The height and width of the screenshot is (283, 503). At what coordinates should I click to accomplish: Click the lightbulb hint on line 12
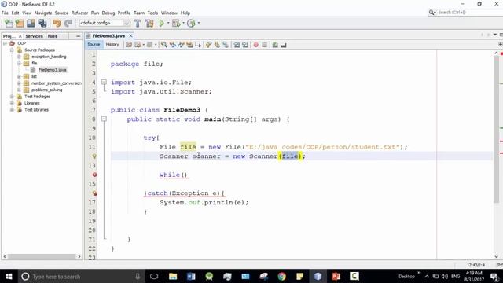(x=94, y=156)
